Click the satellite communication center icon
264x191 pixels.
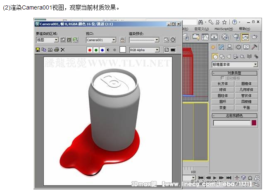[218, 22]
